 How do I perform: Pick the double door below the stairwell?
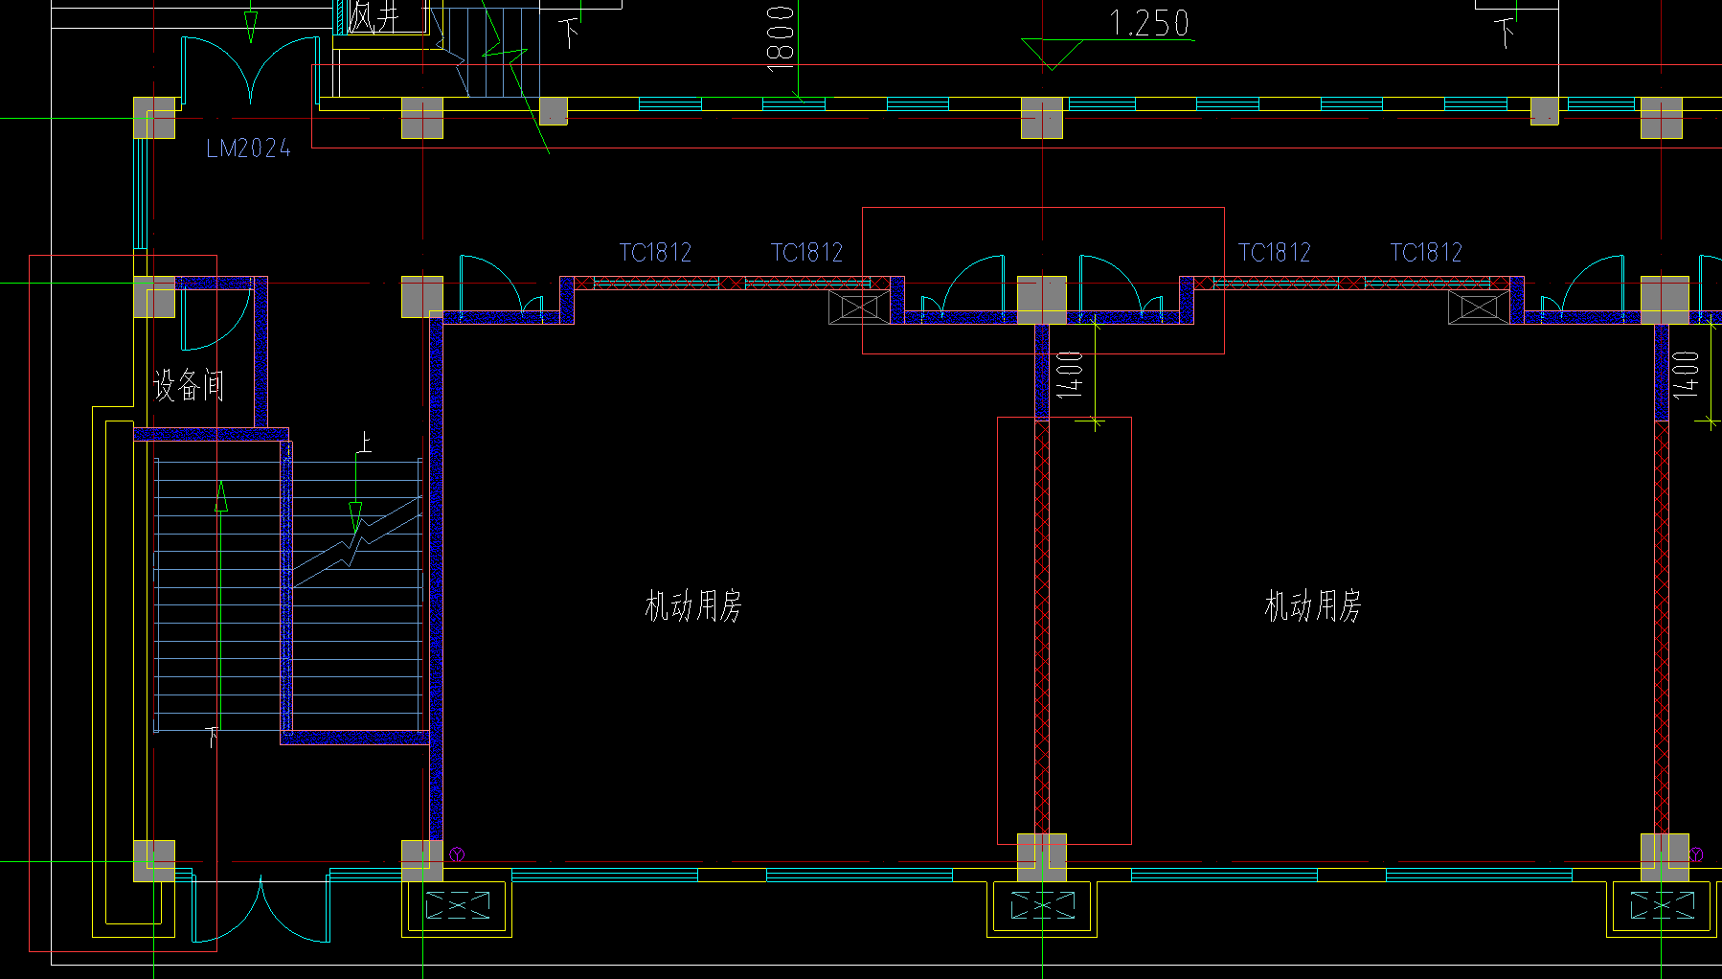[261, 908]
